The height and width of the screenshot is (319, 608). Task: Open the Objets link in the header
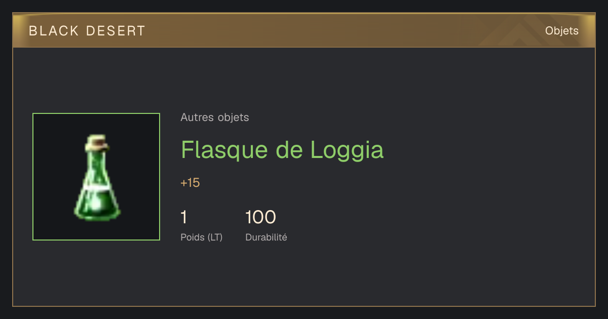click(562, 30)
